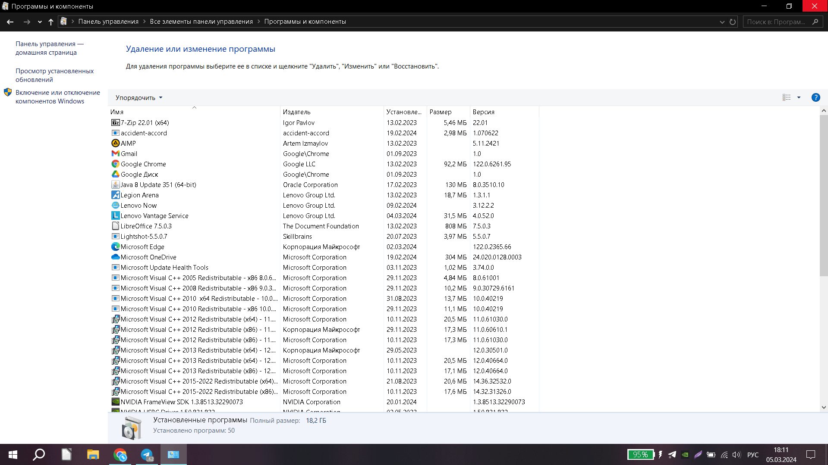The image size is (828, 465).
Task: Select Microsoft Visual C++ 2008 Redistributable row
Action: (323, 288)
